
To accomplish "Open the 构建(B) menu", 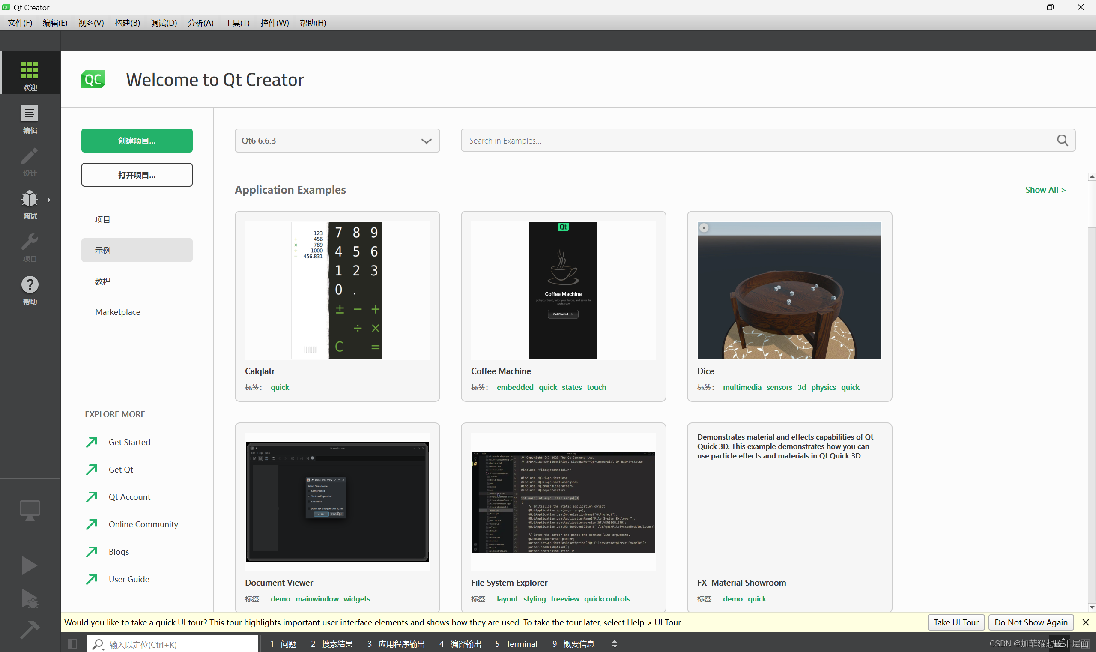I will [x=127, y=23].
